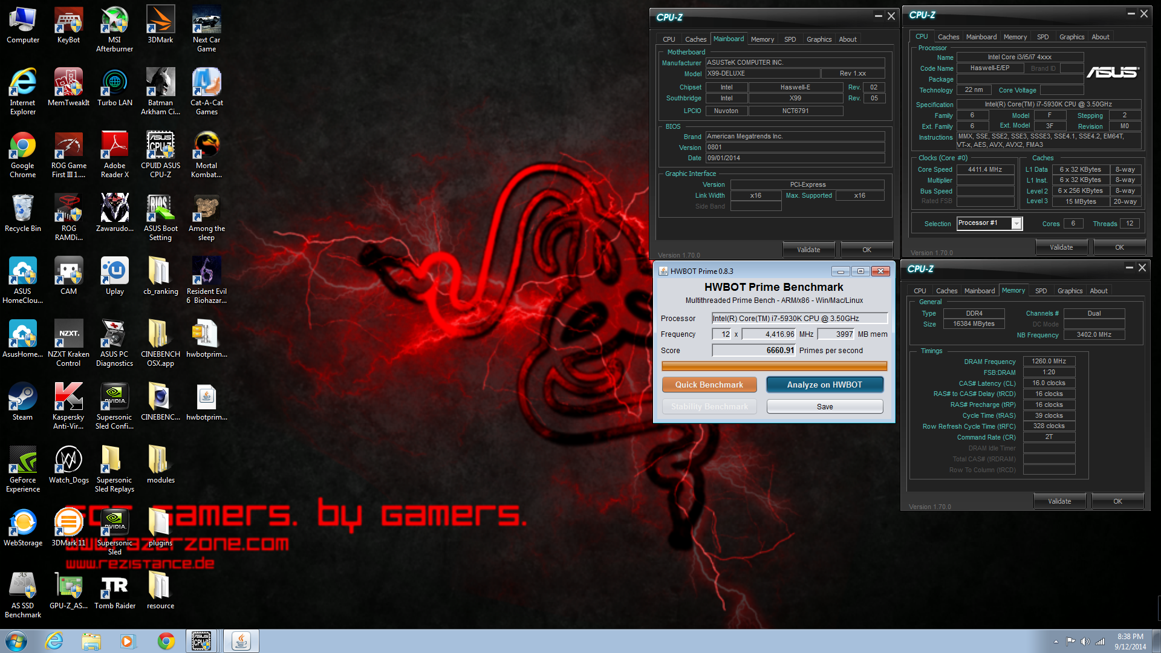1161x653 pixels.
Task: Select the GeForce Experience icon
Action: [x=22, y=469]
